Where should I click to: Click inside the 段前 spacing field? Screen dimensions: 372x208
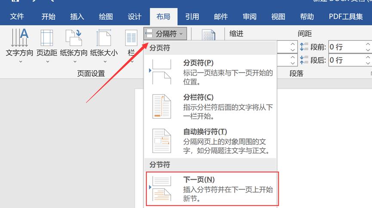pyautogui.click(x=346, y=46)
